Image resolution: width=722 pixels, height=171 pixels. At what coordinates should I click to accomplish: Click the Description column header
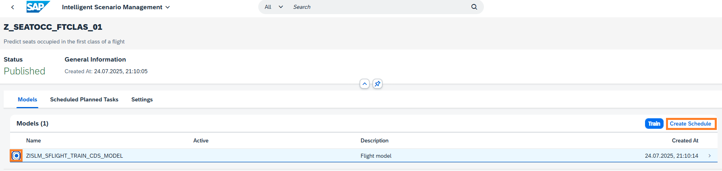pyautogui.click(x=374, y=140)
